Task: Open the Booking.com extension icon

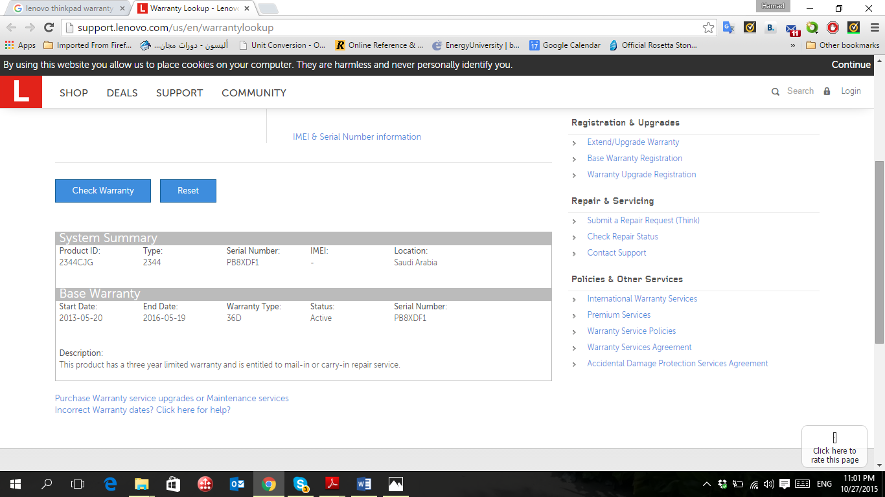Action: (770, 28)
